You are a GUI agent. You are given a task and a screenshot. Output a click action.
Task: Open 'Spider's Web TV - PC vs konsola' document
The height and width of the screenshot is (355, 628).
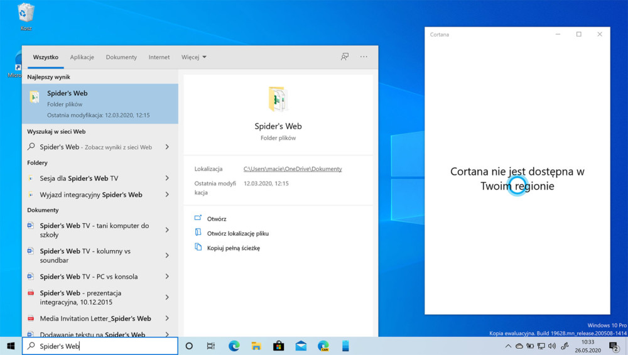pyautogui.click(x=92, y=276)
